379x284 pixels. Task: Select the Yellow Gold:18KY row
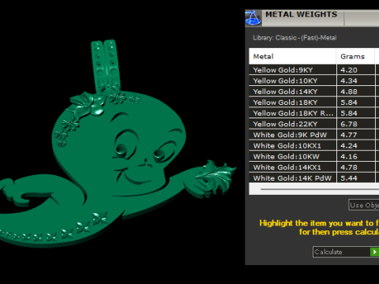pos(314,103)
